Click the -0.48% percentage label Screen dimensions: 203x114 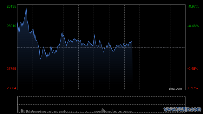click(193, 69)
